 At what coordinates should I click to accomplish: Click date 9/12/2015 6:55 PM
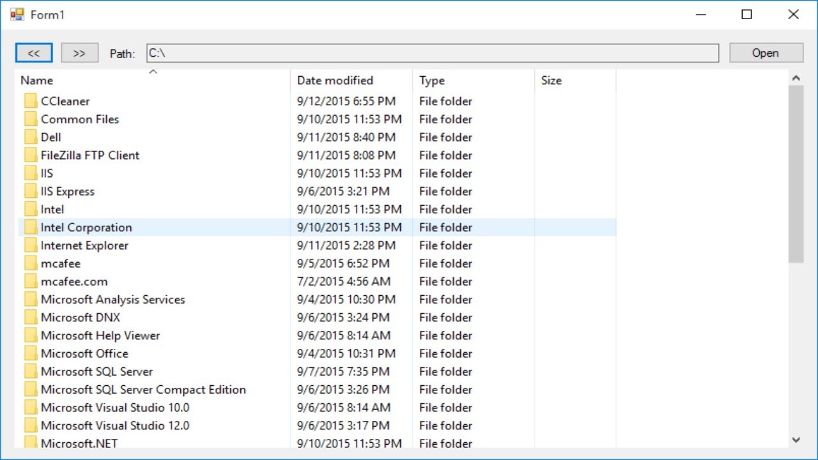point(346,101)
